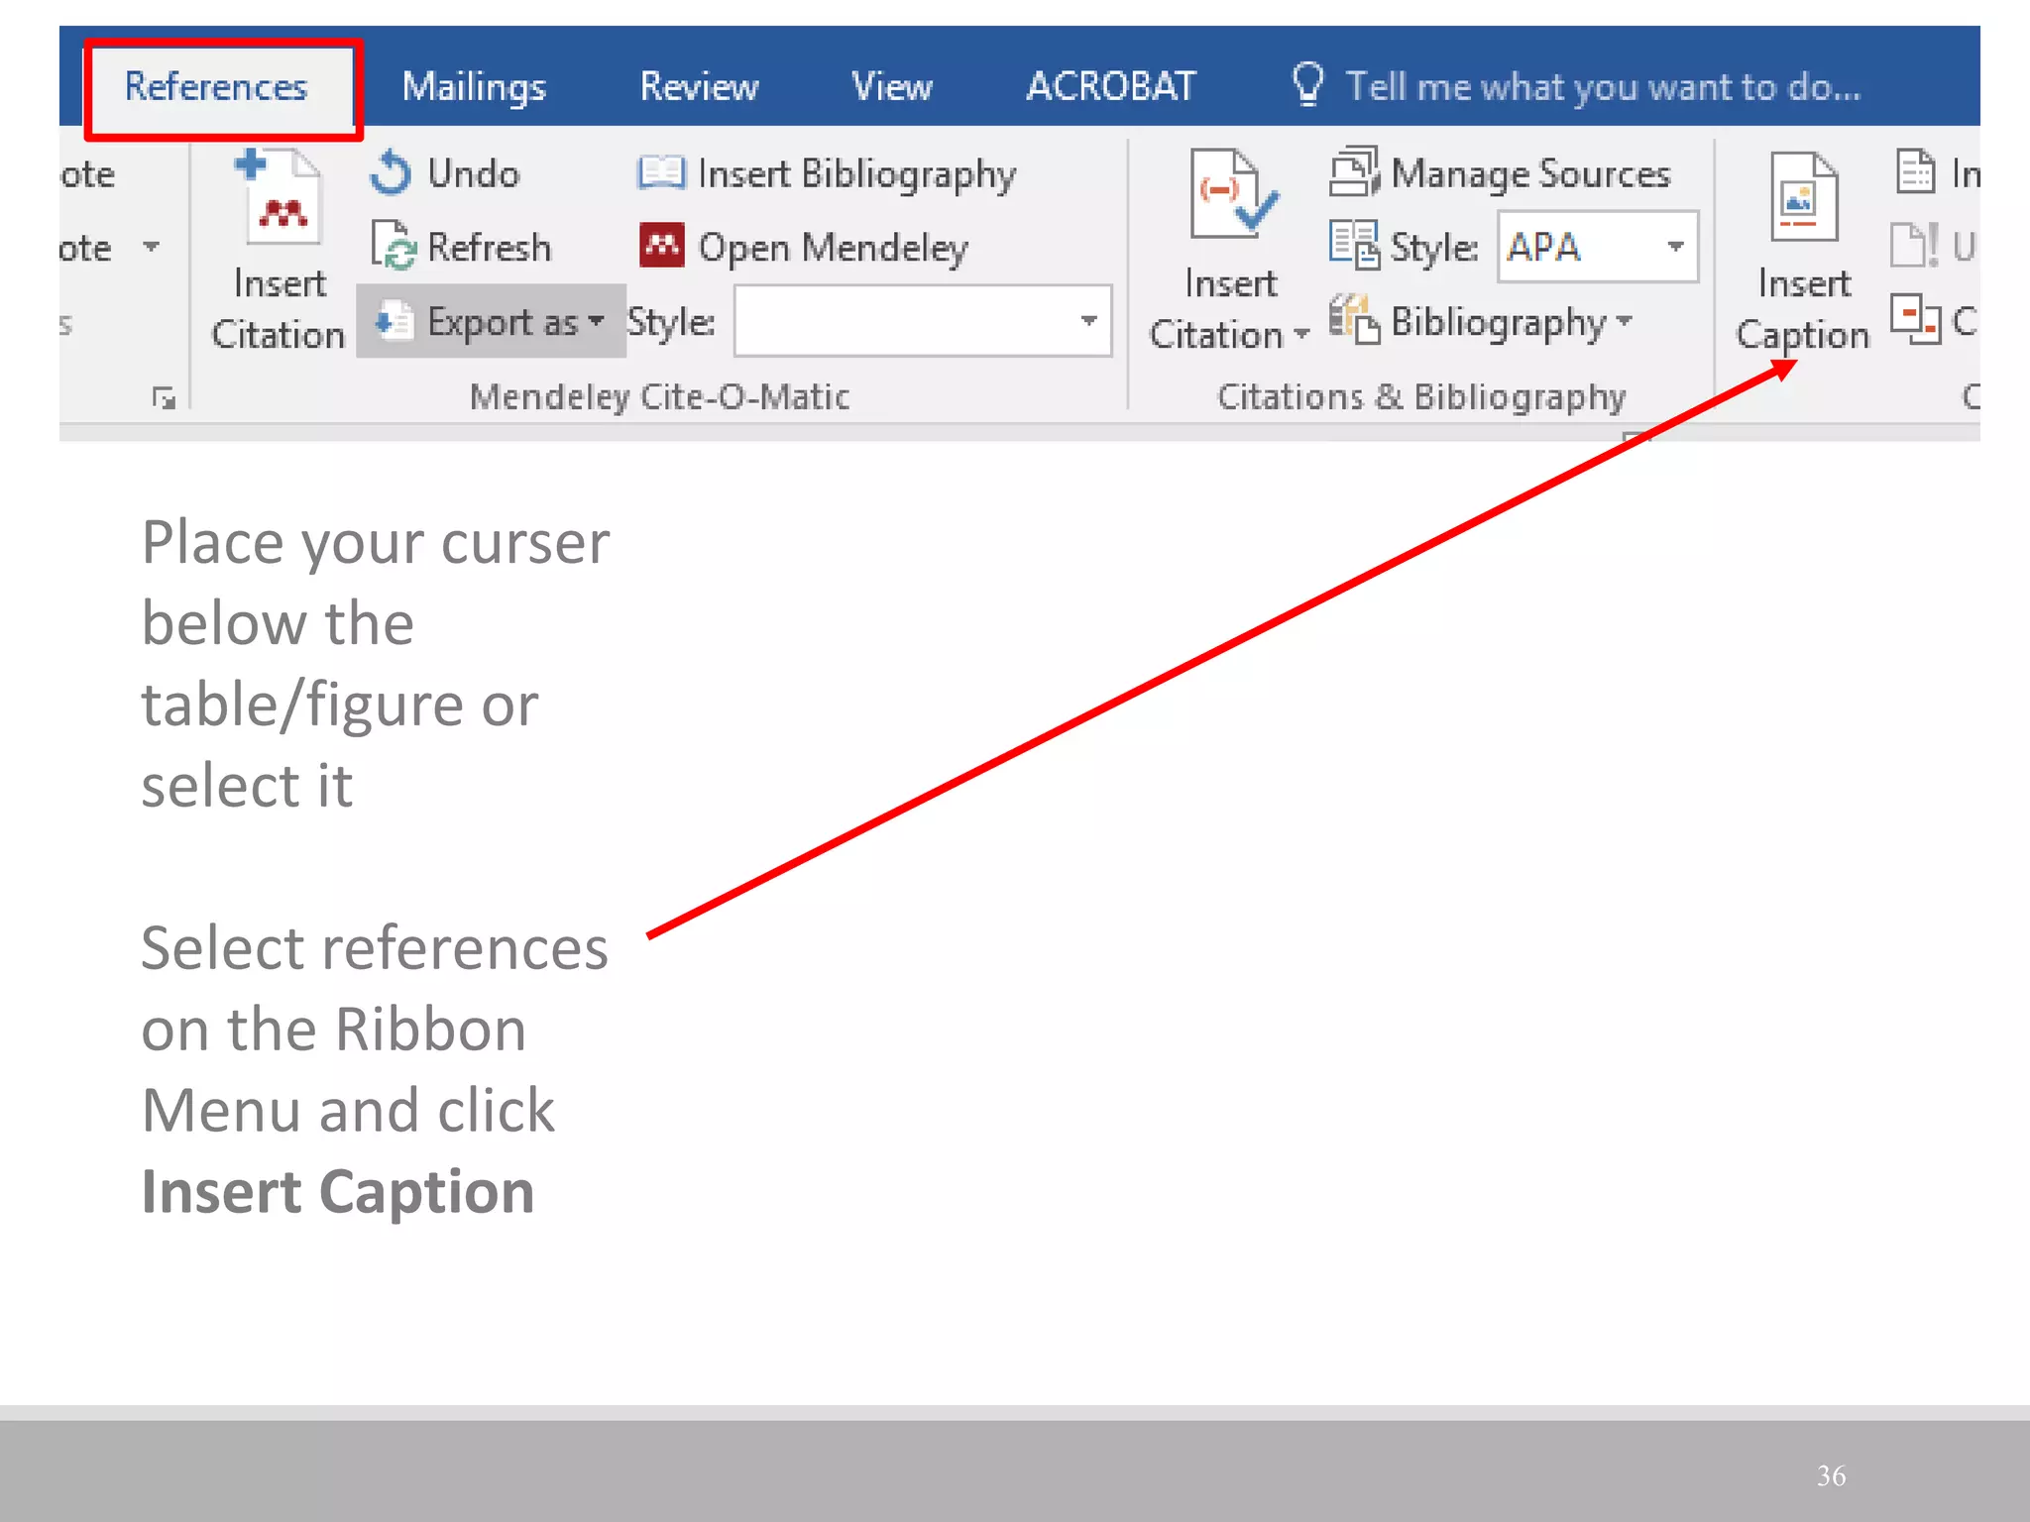Click the Citations & Bibliography group label
The image size is (2030, 1522).
[1421, 396]
